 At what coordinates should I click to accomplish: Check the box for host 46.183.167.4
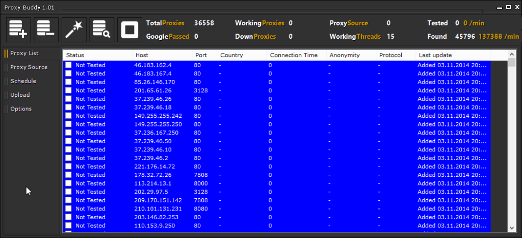coord(68,73)
